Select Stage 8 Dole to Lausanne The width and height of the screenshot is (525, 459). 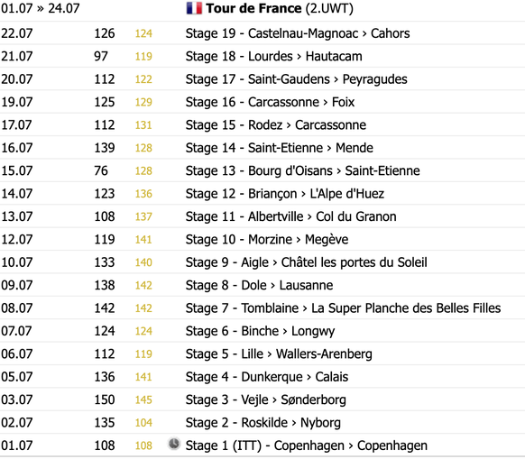260,285
